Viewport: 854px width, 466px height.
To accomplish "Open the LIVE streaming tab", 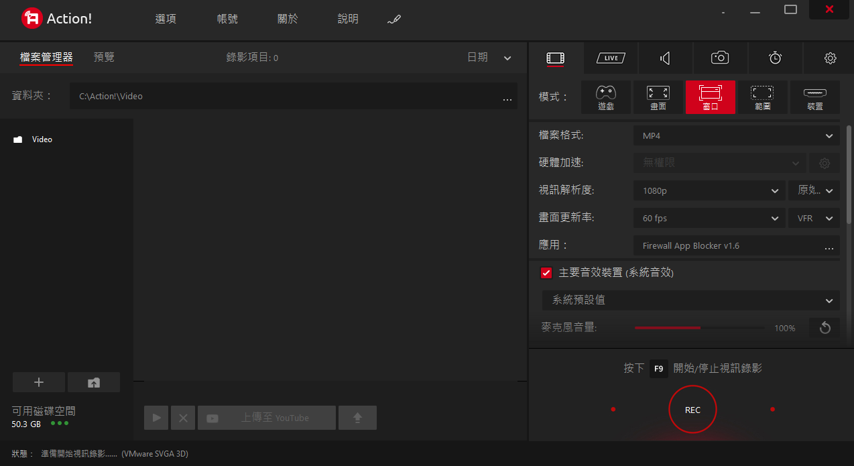I will point(611,58).
